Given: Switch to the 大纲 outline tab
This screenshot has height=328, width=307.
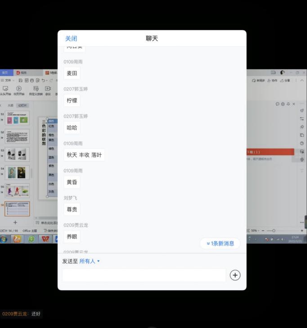Looking at the screenshot, I should coord(10,105).
